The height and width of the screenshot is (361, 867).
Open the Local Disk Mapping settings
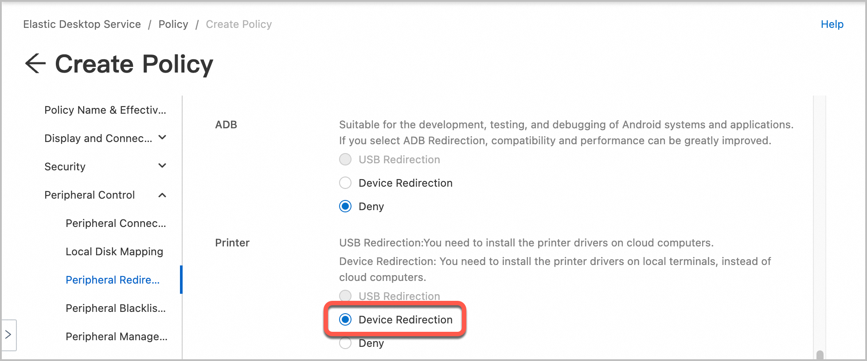point(114,251)
